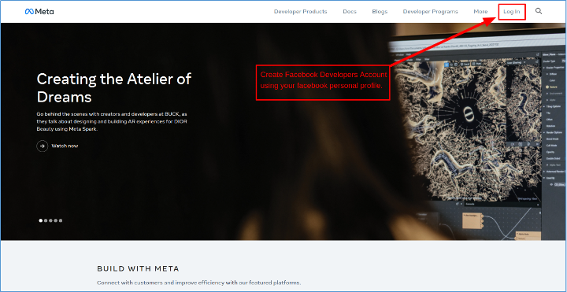Open the Docs menu item
This screenshot has width=567, height=292.
point(350,12)
